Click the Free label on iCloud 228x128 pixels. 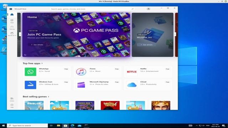(167, 82)
